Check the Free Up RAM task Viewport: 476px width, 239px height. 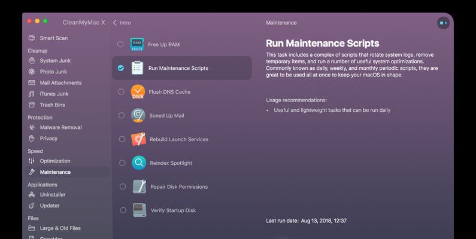point(120,45)
